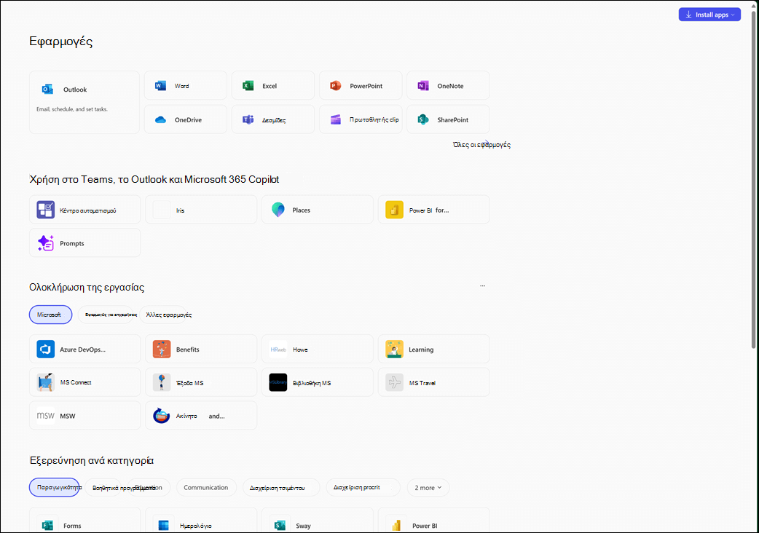This screenshot has height=533, width=759.
Task: Open the Places app icon
Action: pos(278,210)
